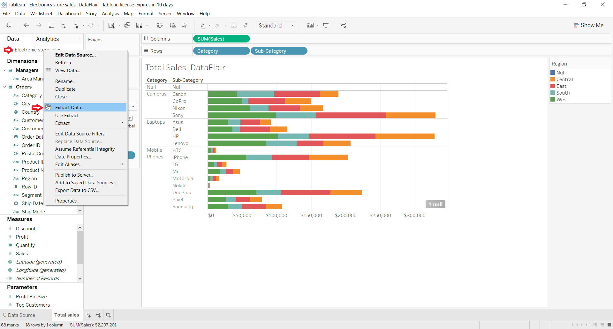This screenshot has height=329, width=613.
Task: Select the Discount measure field
Action: 26,228
